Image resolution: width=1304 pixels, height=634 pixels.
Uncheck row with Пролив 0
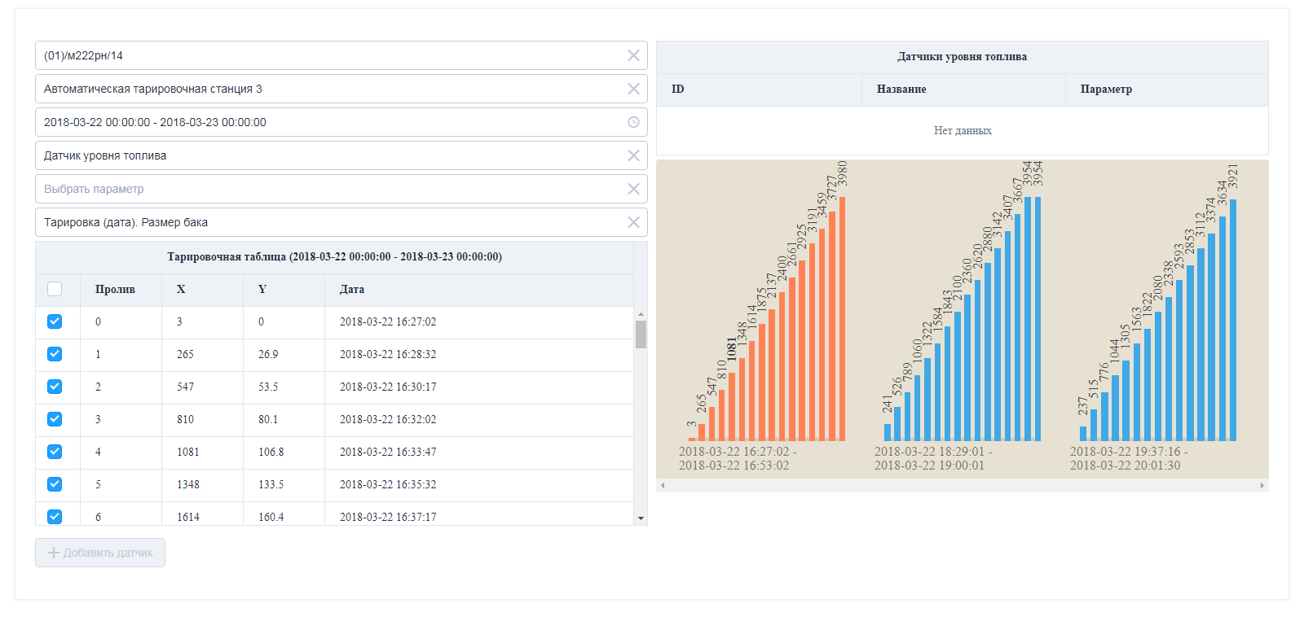[55, 321]
